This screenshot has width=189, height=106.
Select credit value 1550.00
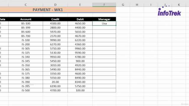pos(55,74)
